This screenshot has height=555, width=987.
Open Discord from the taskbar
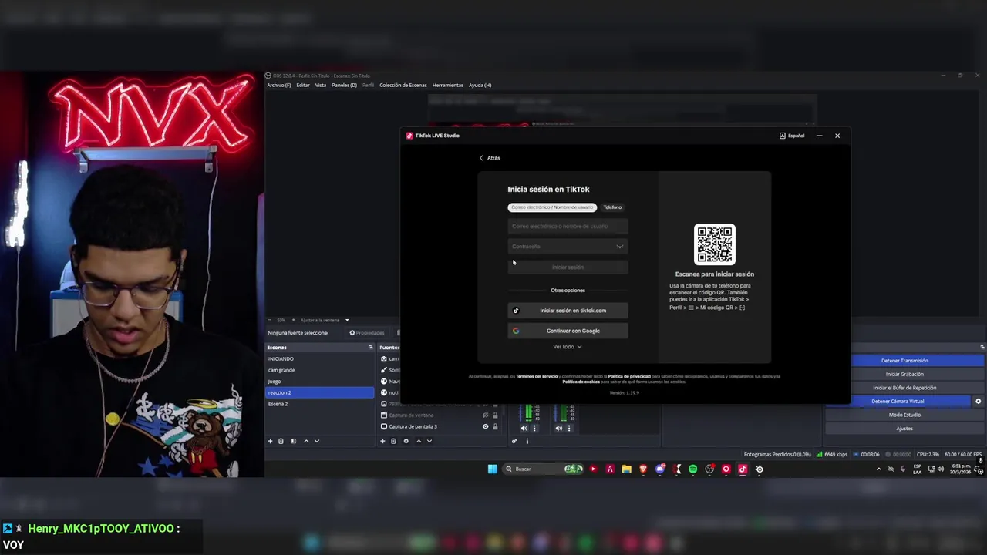point(660,469)
